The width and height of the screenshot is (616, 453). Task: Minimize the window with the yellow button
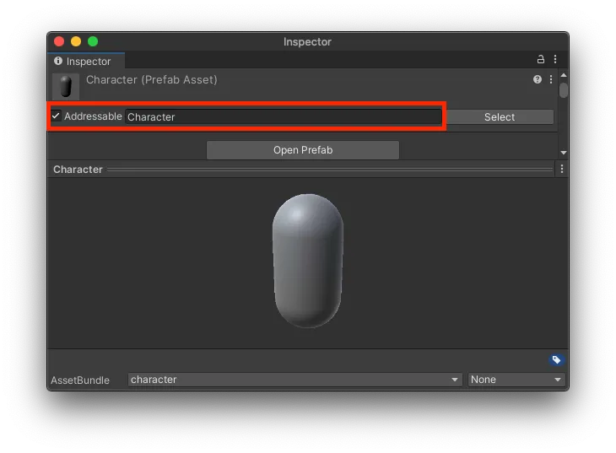point(76,41)
